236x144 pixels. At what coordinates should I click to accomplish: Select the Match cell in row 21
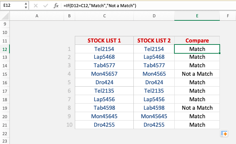pos(197,125)
